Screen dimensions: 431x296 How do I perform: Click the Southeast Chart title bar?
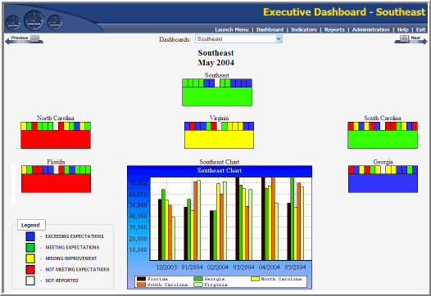220,171
